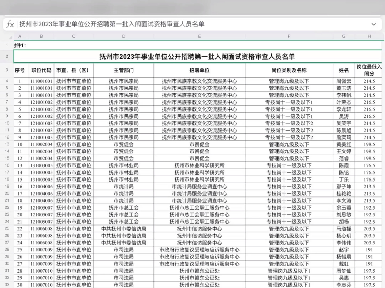Screen dimensions: 385x288
Task: Select name cell 赵宇
Action: coord(344,250)
